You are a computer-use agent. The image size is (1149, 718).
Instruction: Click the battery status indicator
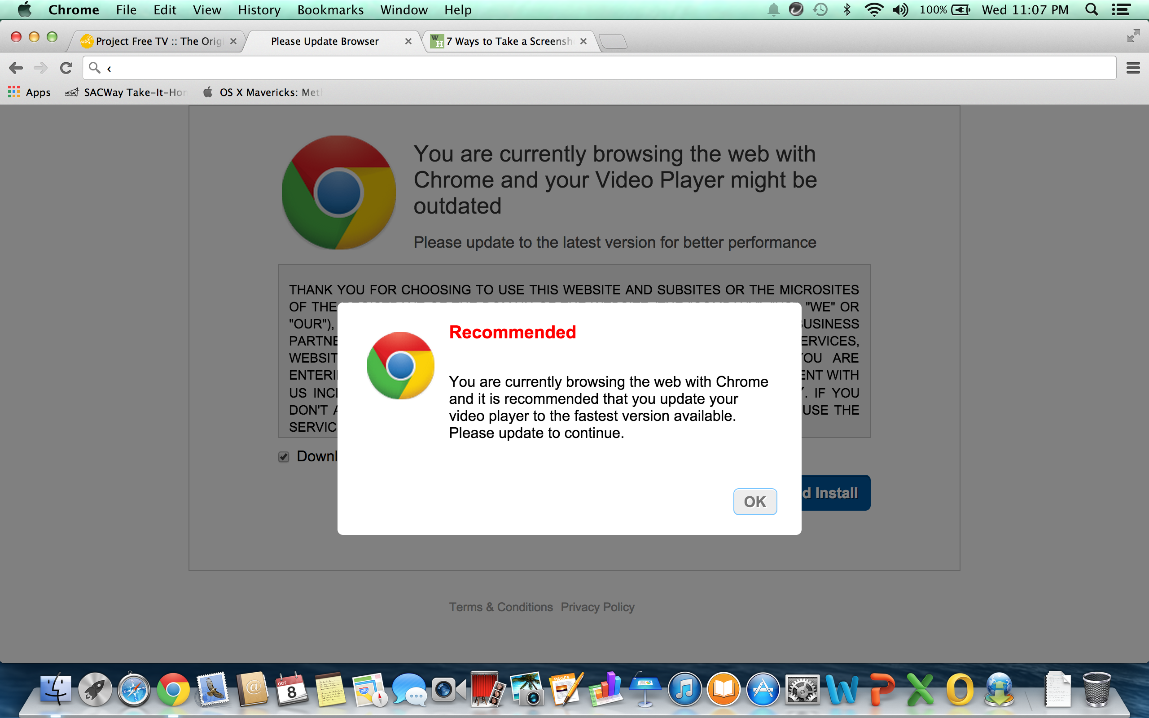[x=945, y=9]
